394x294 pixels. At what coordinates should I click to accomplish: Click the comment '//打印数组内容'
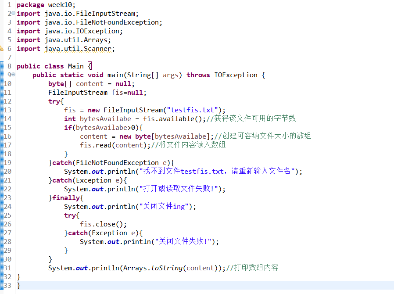252,268
